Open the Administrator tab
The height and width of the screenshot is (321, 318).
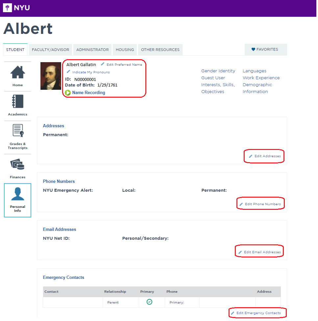pyautogui.click(x=92, y=50)
